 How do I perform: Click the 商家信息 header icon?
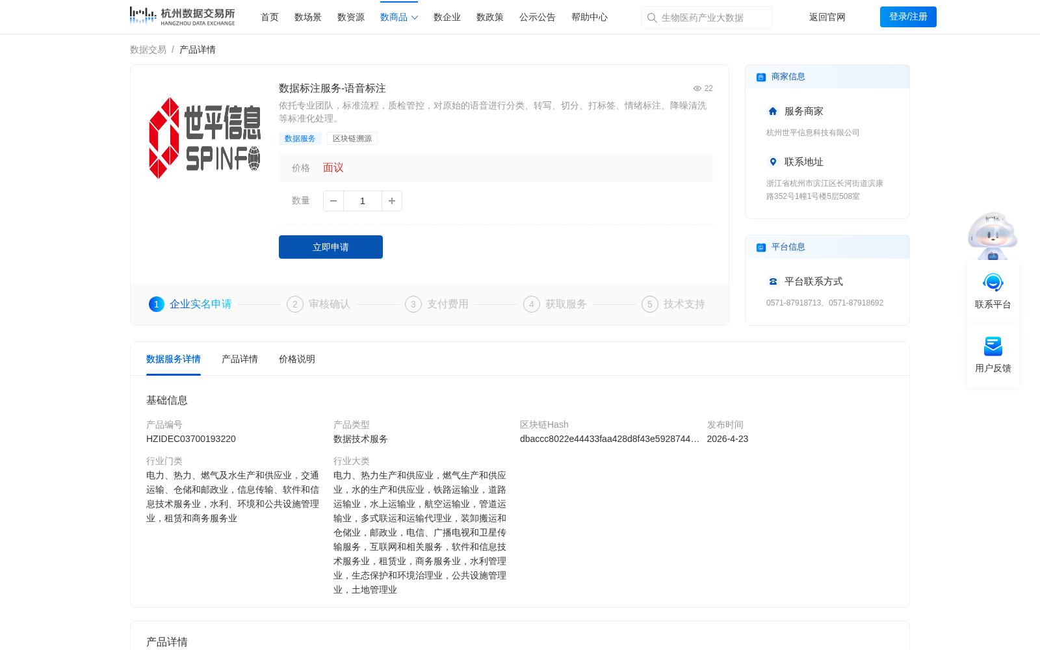[x=761, y=77]
